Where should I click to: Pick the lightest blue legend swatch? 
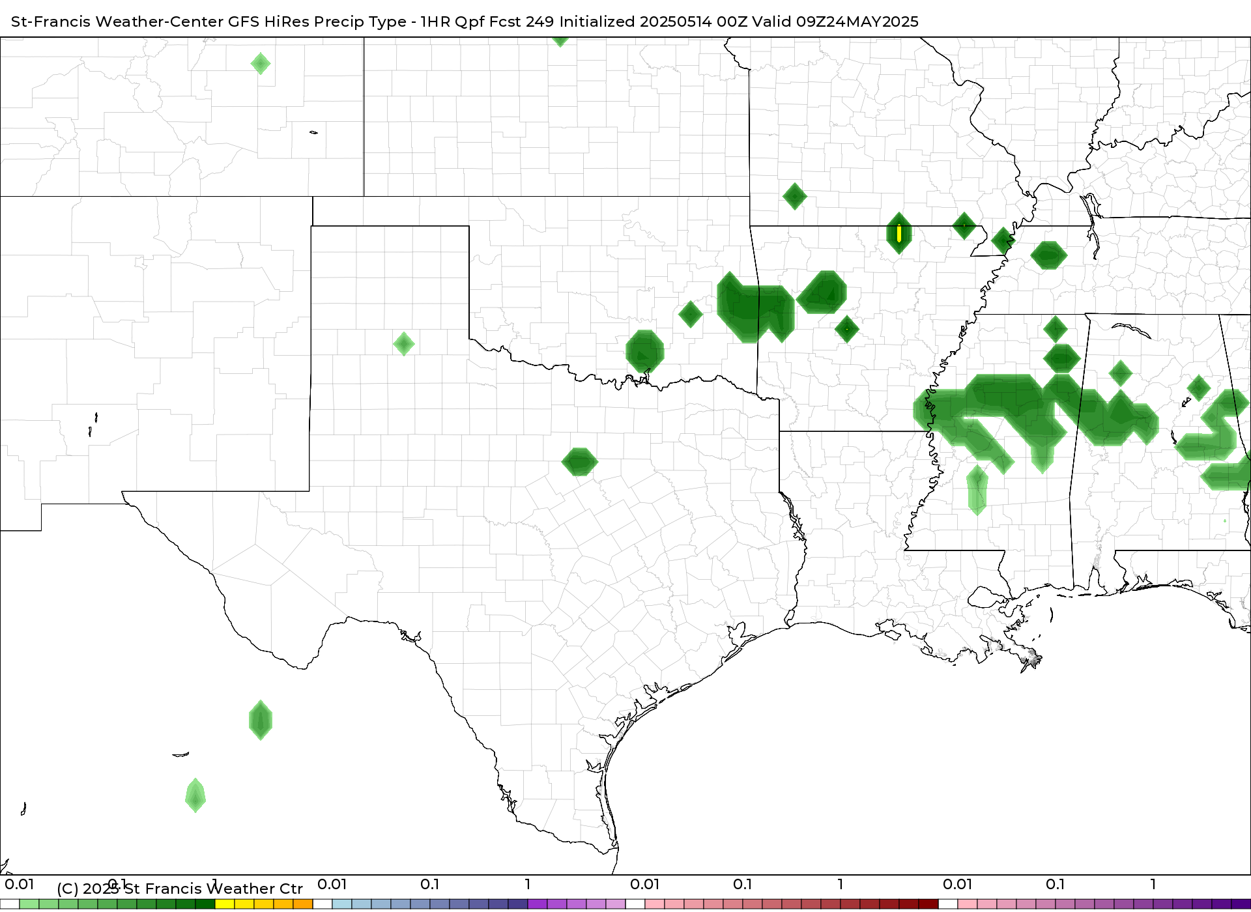click(x=342, y=904)
